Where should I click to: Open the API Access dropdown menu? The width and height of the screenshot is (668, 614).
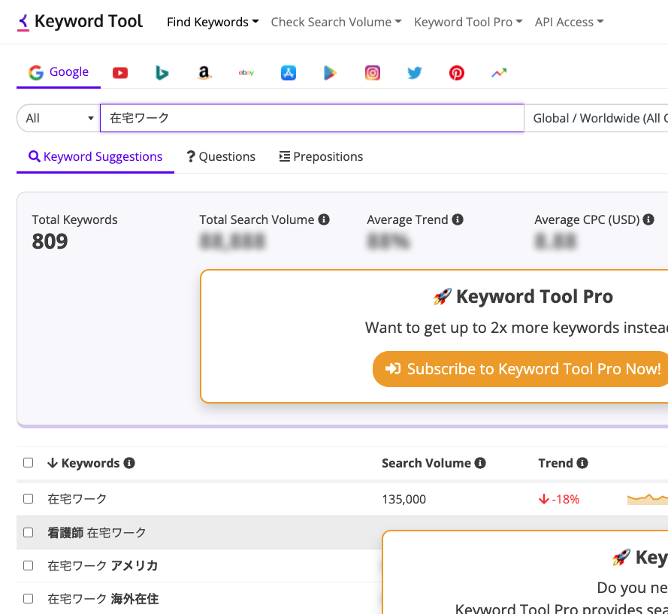(569, 22)
